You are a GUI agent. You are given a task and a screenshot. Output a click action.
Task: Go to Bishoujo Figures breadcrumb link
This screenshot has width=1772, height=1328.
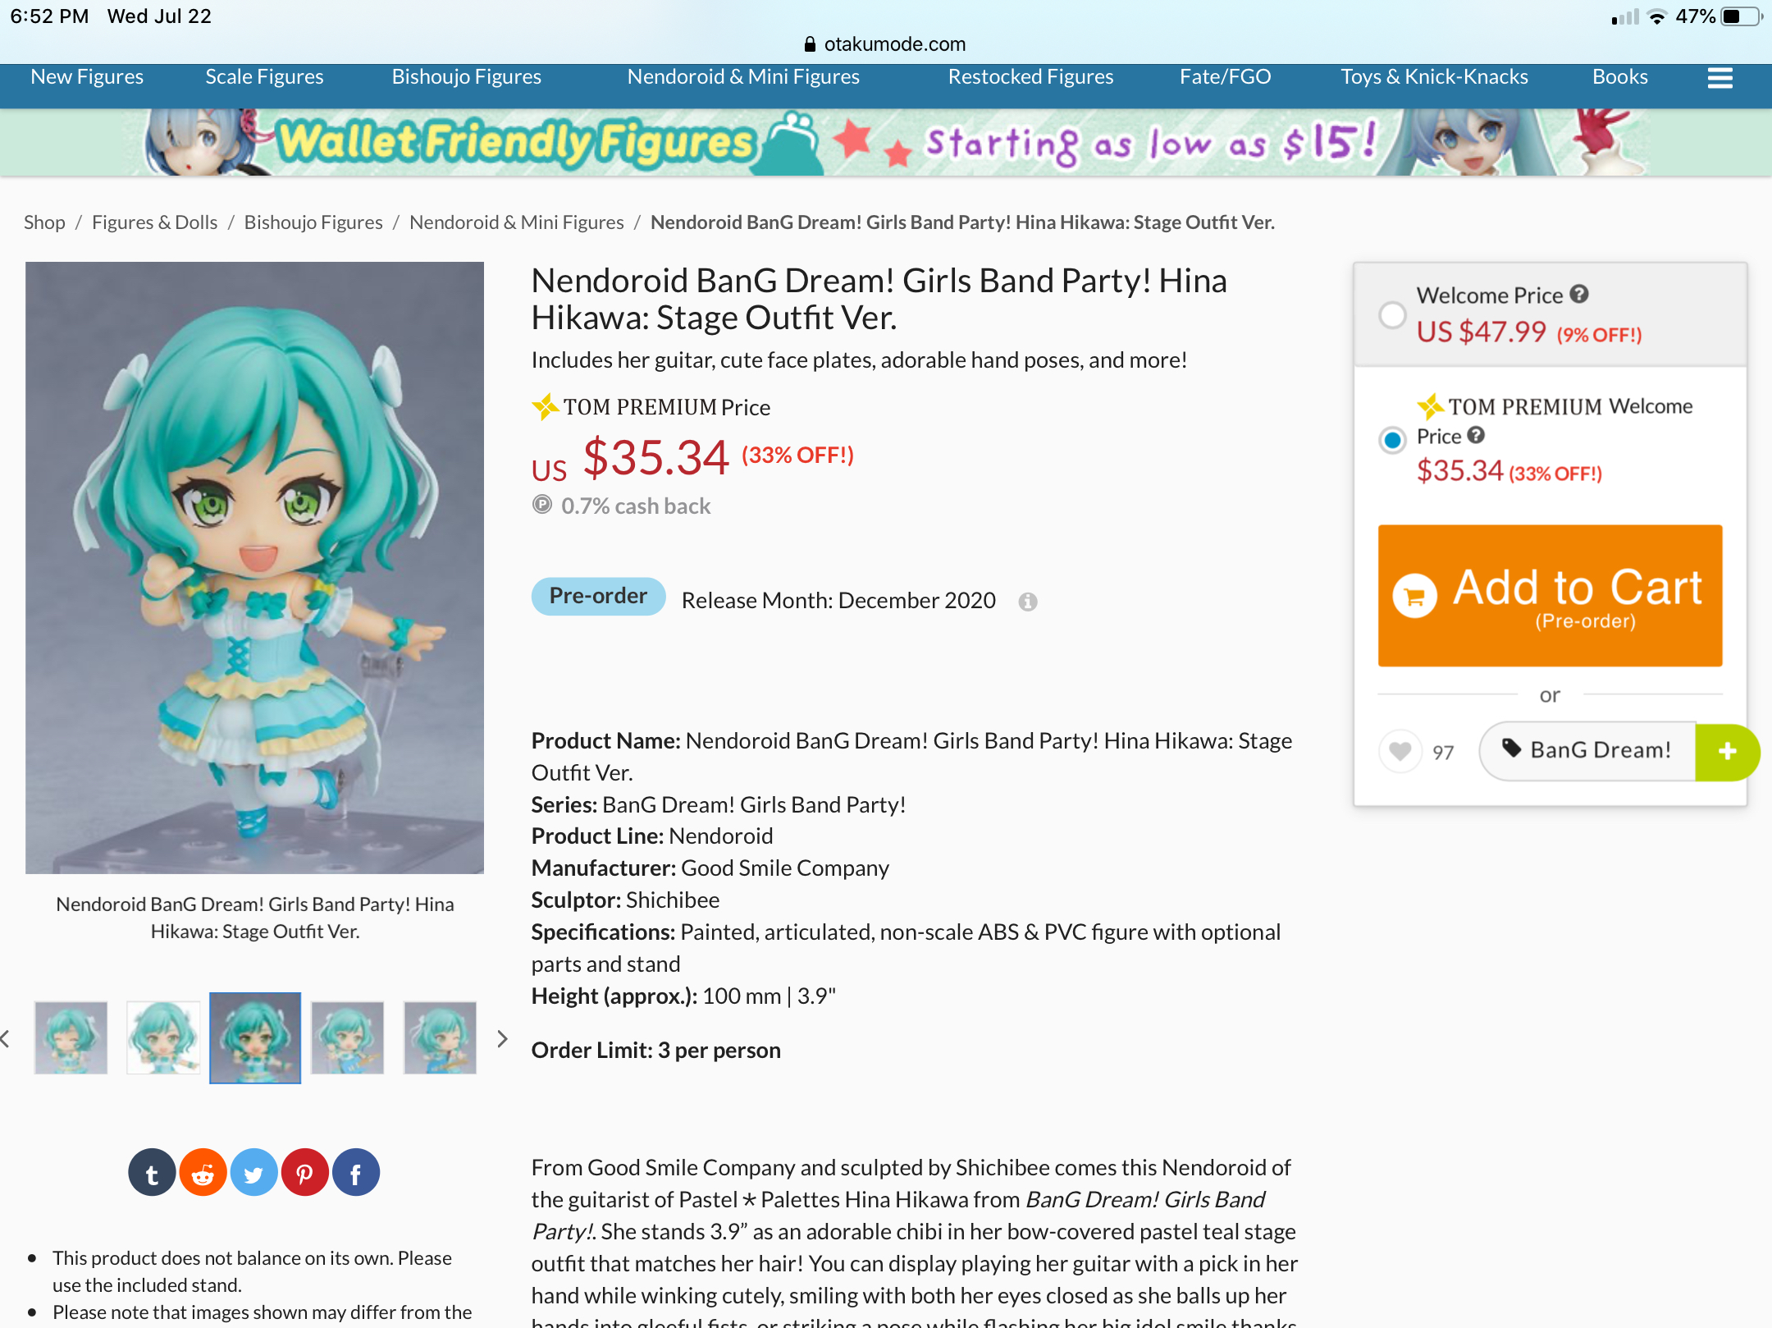tap(313, 222)
